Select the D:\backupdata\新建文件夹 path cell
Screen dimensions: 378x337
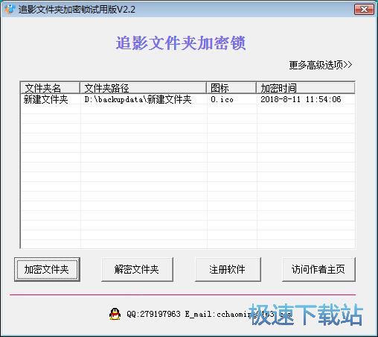(138, 99)
